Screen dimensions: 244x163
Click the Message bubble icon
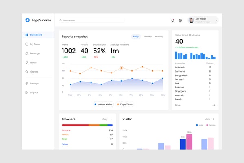(x=27, y=53)
